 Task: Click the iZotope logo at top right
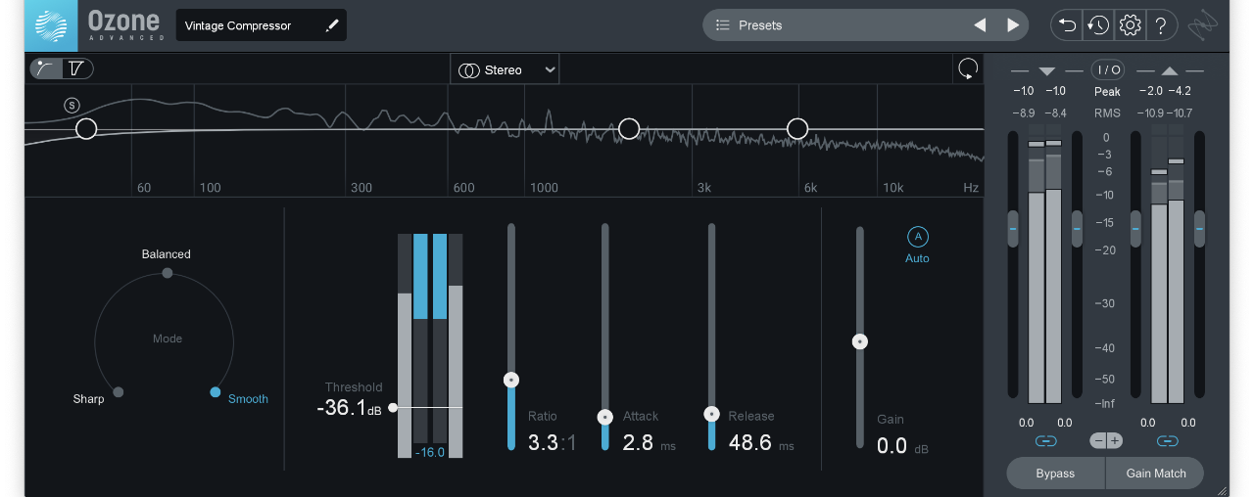(x=1203, y=26)
